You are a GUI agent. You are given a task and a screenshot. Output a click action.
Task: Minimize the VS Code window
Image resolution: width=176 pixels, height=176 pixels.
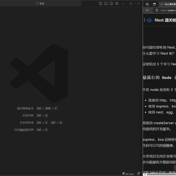[123, 4]
